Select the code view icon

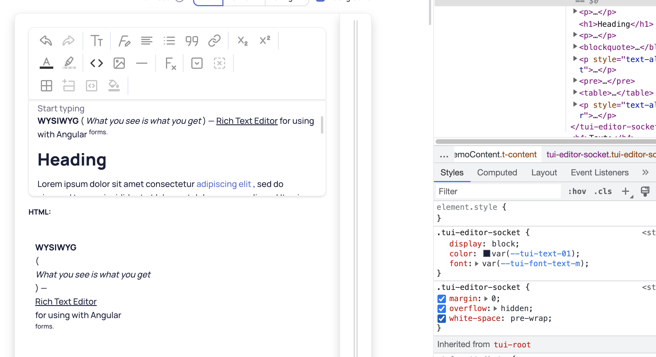coord(96,63)
